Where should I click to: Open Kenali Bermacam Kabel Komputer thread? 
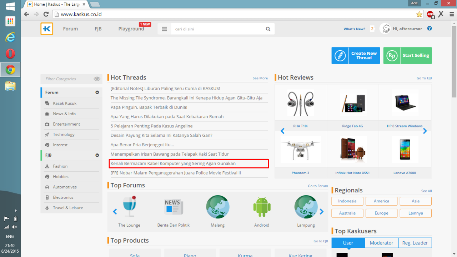173,163
